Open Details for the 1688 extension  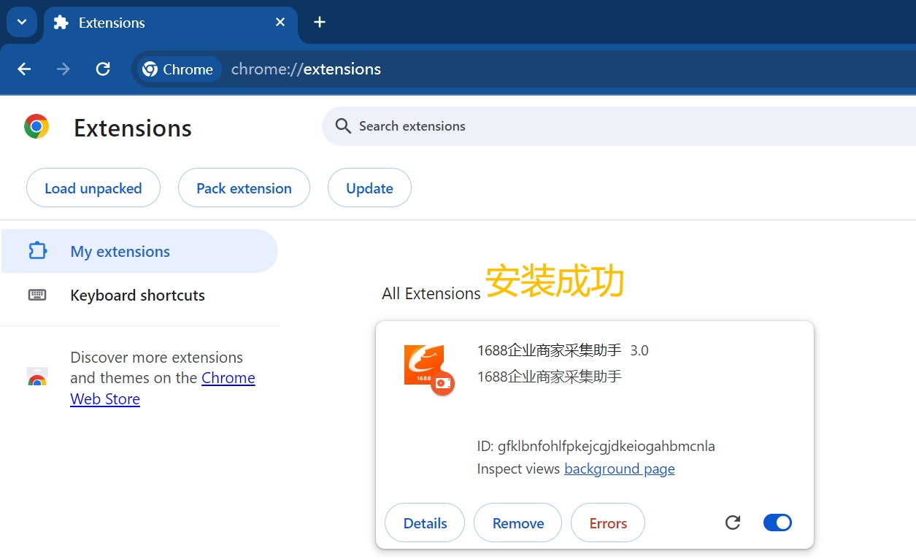pos(425,523)
